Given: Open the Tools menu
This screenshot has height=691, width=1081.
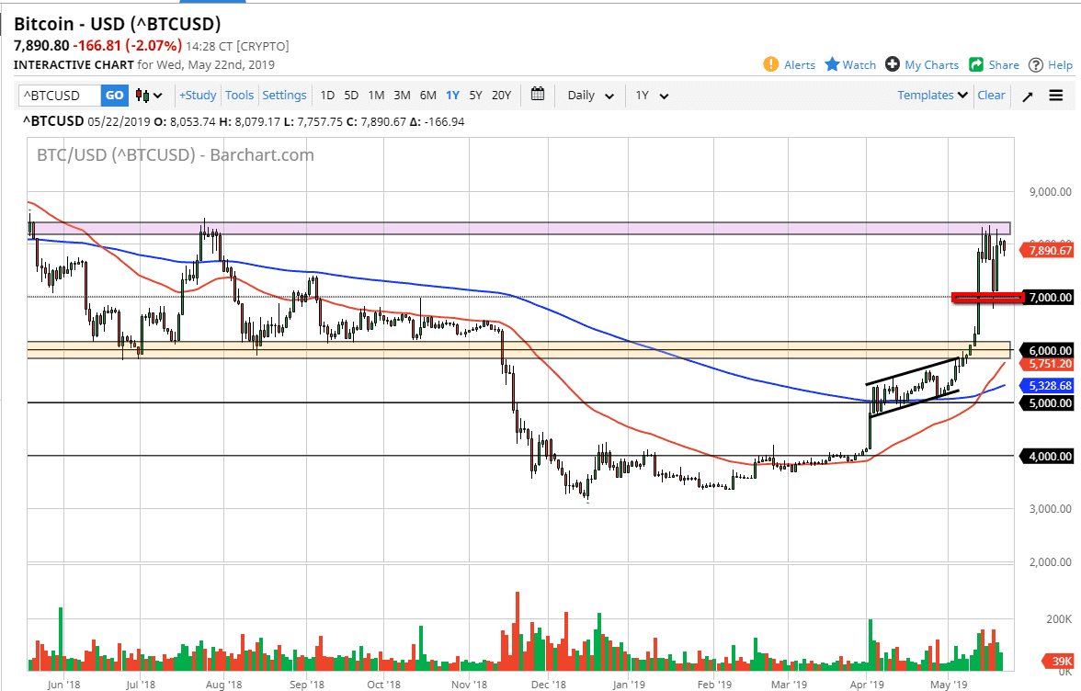Looking at the screenshot, I should [239, 95].
